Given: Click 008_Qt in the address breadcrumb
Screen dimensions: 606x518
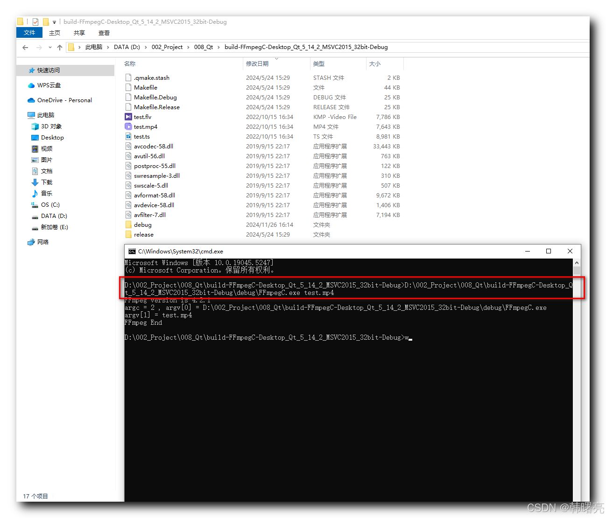Looking at the screenshot, I should [204, 47].
